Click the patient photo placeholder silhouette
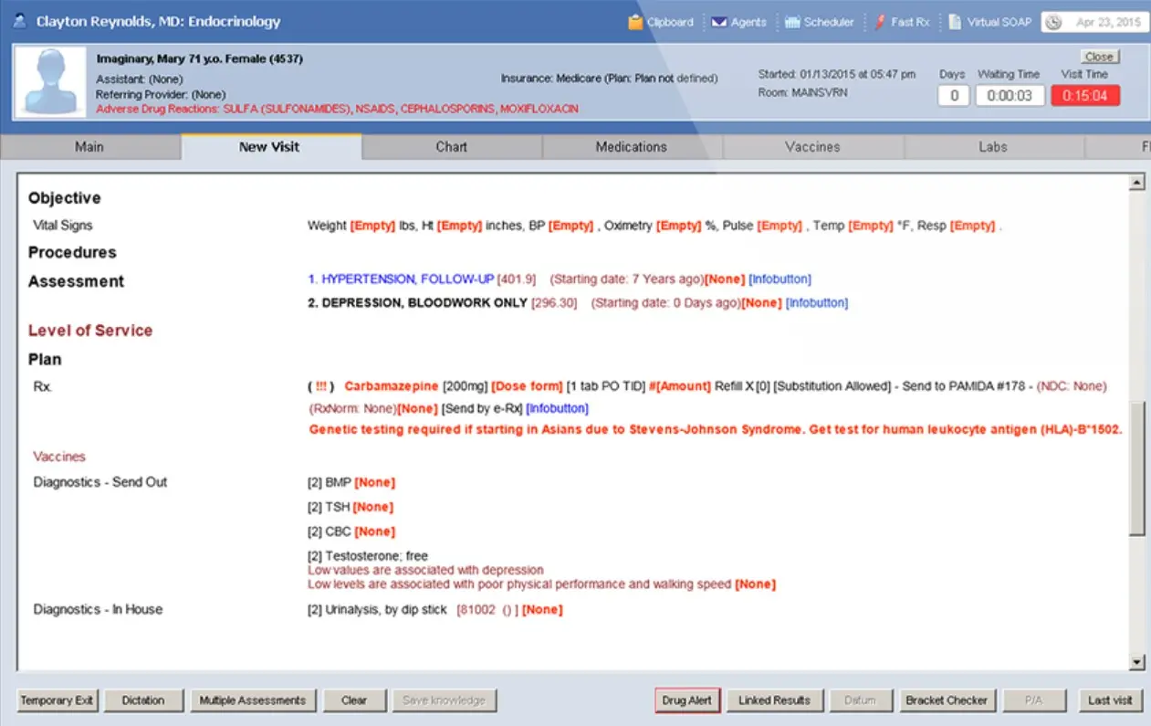This screenshot has height=726, width=1151. tap(50, 82)
